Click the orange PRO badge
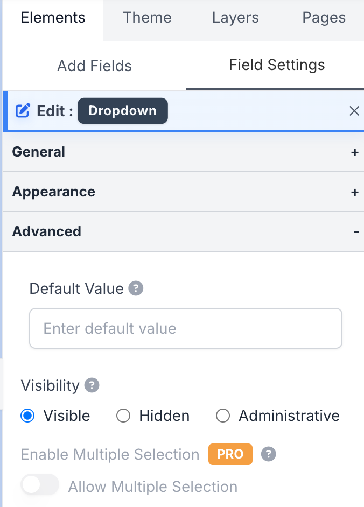 coord(230,454)
